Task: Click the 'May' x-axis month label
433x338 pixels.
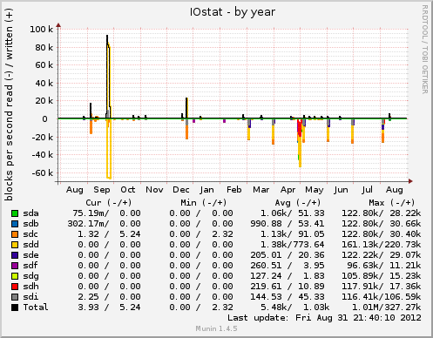Action: pos(315,190)
